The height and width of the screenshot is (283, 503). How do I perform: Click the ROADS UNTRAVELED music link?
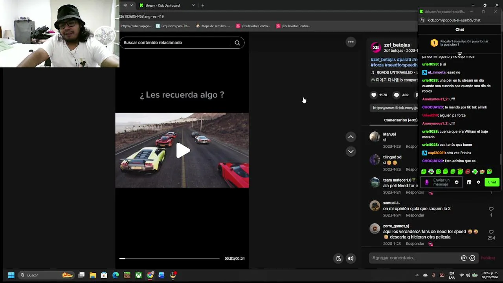(394, 73)
